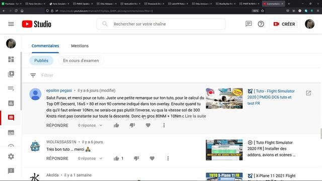
Task: Select the Publiés filter chip
Action: 41,60
